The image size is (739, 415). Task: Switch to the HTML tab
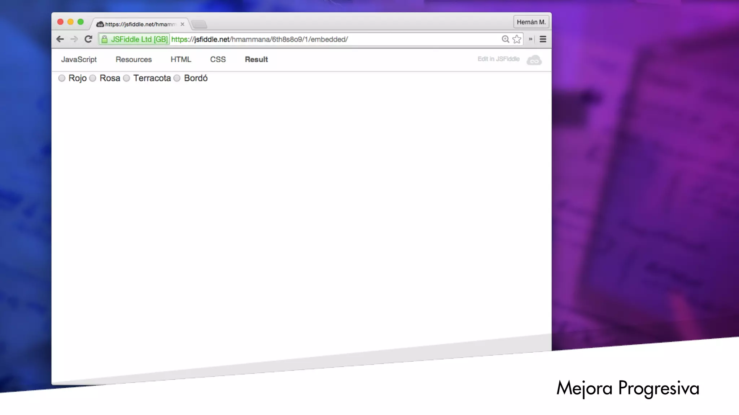pyautogui.click(x=181, y=59)
